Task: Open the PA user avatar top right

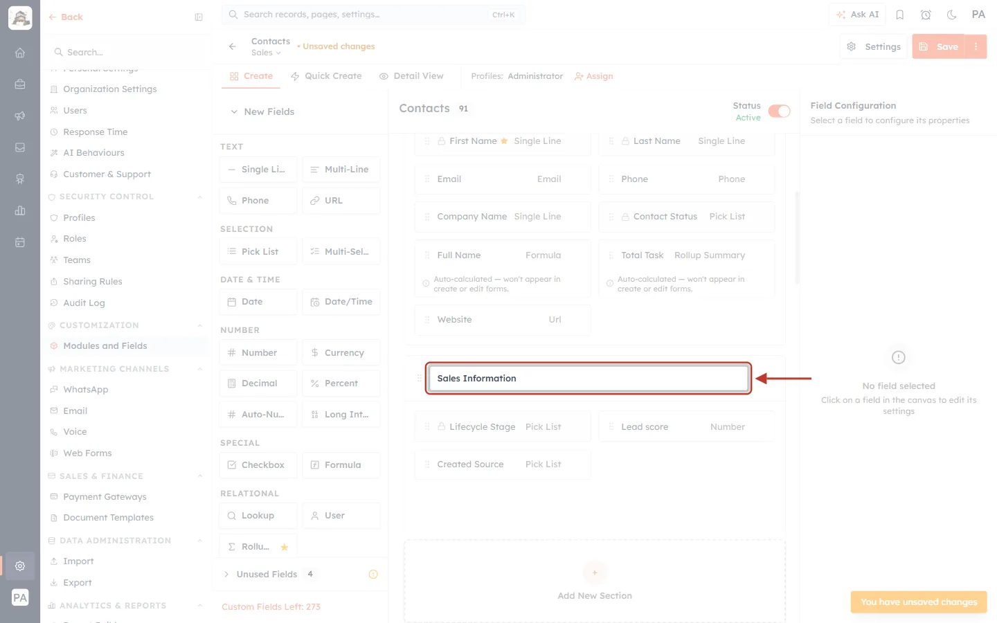Action: [x=978, y=15]
